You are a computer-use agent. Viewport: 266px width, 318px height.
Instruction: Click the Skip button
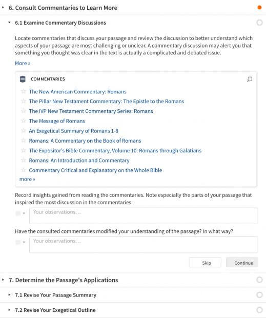[x=205, y=263]
